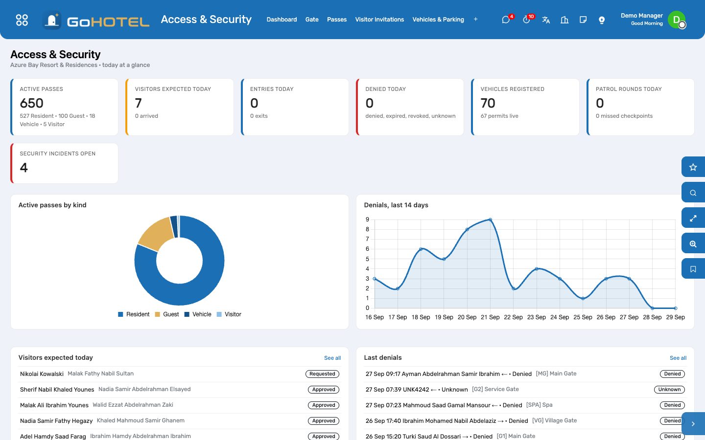Open the Vehicles & Parking tab
Screen dimensions: 705x440
[438, 20]
